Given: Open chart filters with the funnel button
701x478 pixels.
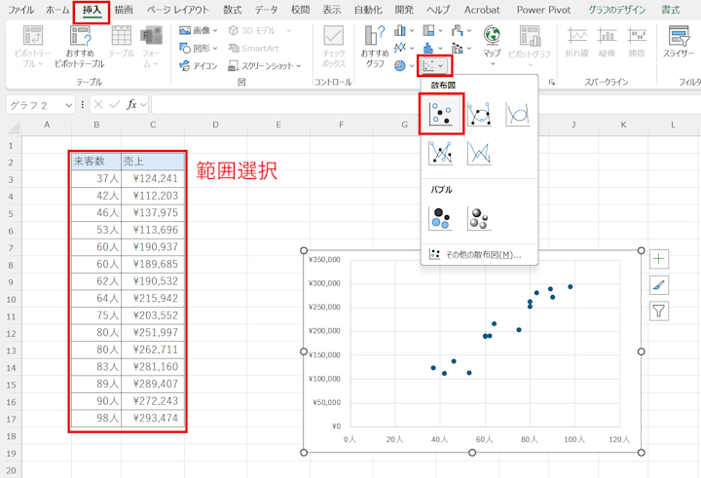Looking at the screenshot, I should pyautogui.click(x=659, y=311).
